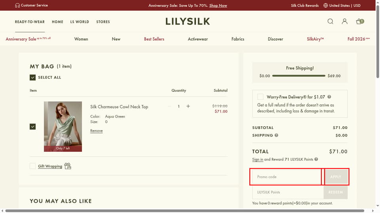
Task: Click the gift box icon beside Gift Wrapping
Action: coord(68,166)
